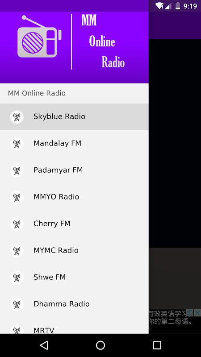Open MYMC Radio station

[74, 251]
